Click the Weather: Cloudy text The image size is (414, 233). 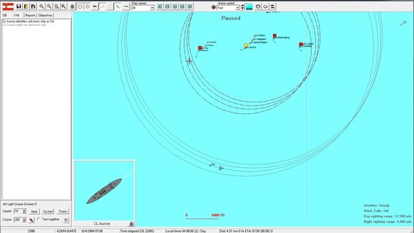[x=376, y=205]
